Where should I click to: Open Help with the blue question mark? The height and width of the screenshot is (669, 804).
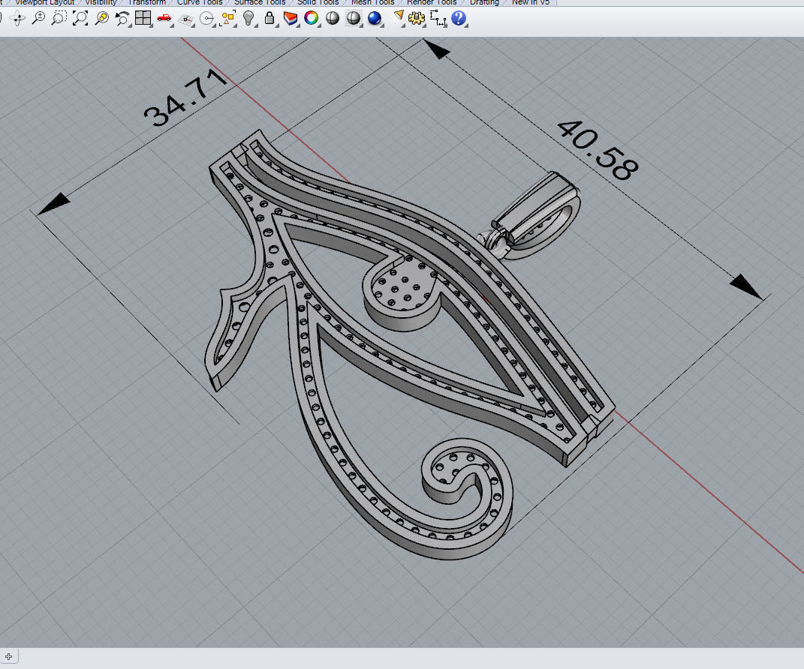pyautogui.click(x=459, y=19)
